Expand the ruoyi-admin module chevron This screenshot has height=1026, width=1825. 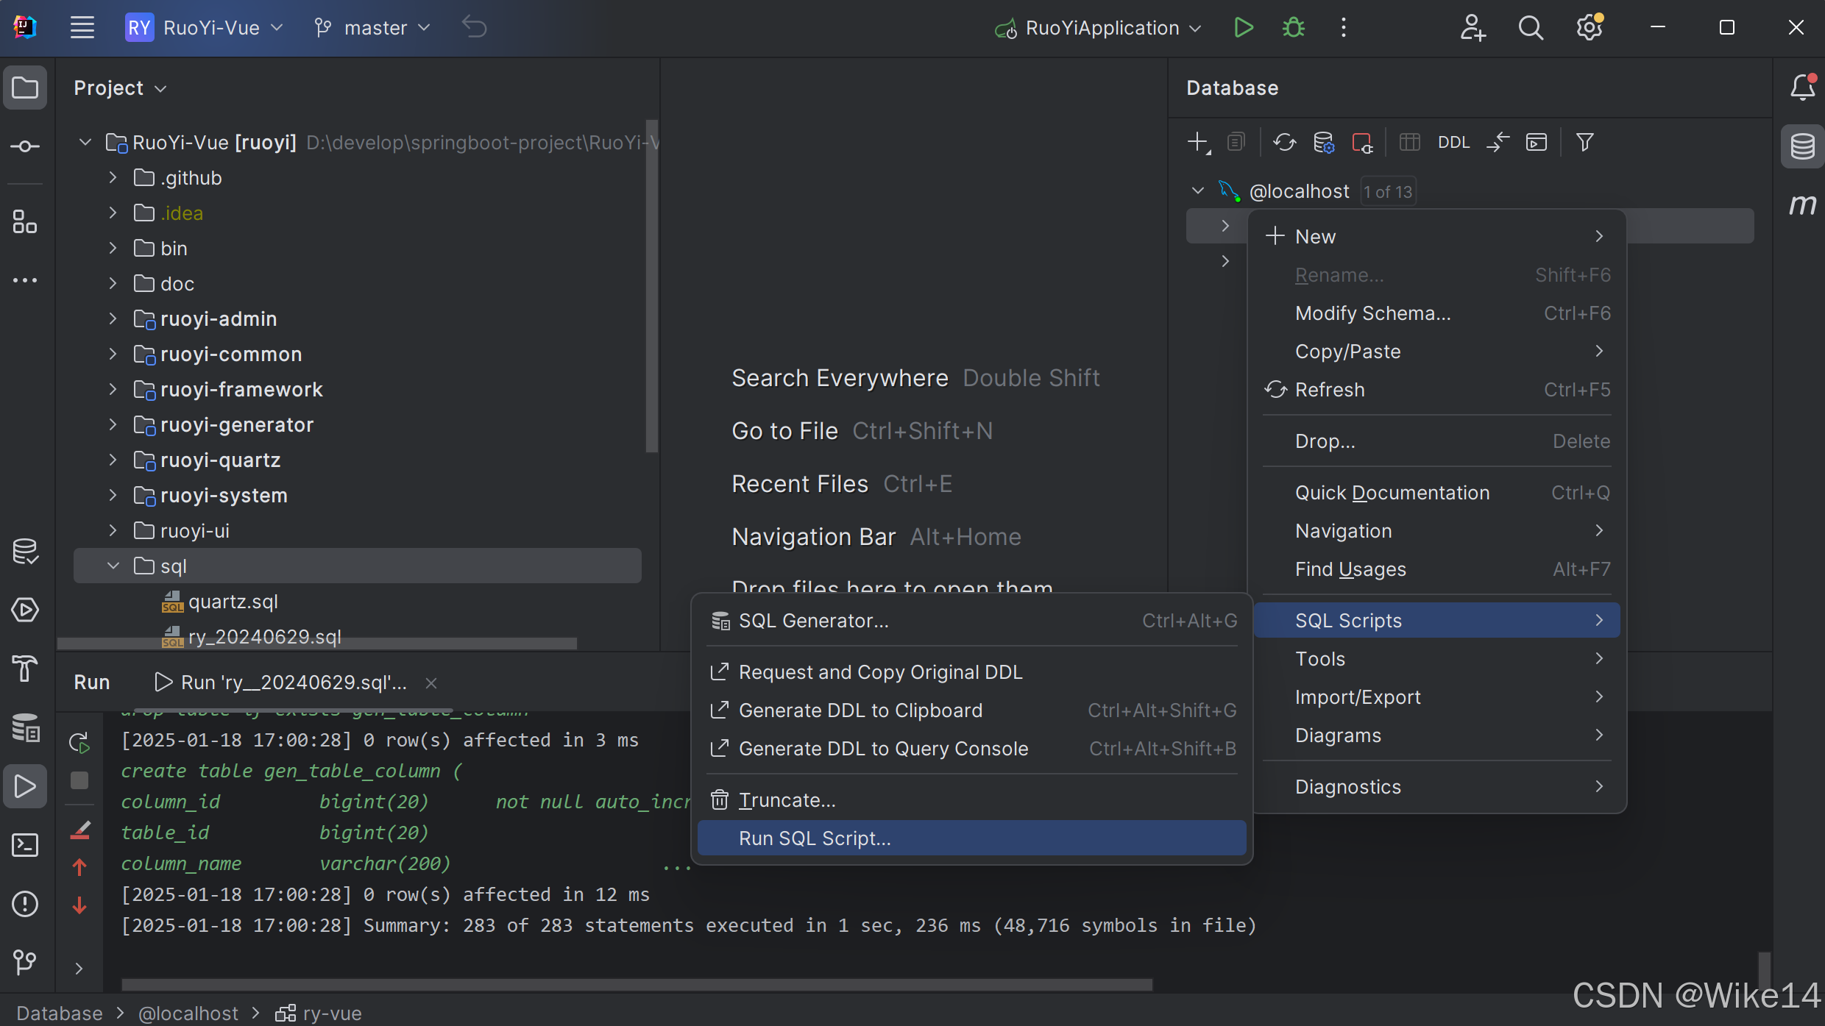113,318
